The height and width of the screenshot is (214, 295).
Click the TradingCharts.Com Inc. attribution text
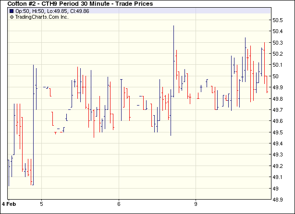point(42,17)
